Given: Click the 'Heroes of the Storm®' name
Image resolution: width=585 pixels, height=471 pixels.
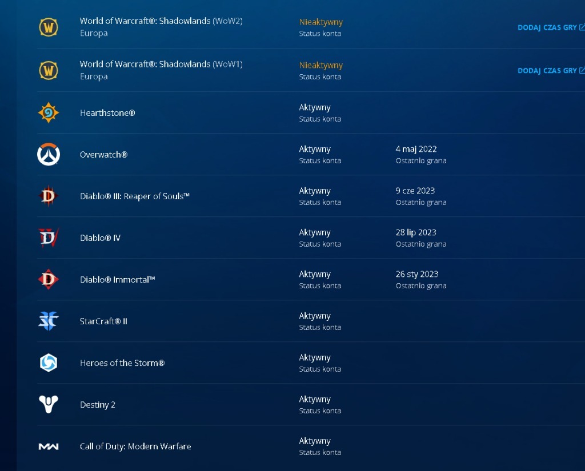Looking at the screenshot, I should click(122, 363).
